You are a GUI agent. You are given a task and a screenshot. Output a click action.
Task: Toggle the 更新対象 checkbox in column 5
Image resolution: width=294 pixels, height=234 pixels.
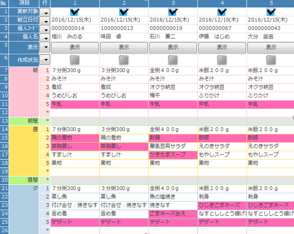click(270, 11)
